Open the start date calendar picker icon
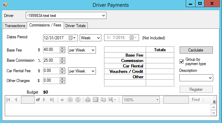 (72, 38)
